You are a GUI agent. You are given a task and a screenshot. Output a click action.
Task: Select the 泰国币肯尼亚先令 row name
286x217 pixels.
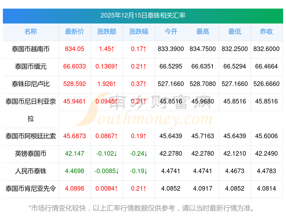tap(31, 189)
